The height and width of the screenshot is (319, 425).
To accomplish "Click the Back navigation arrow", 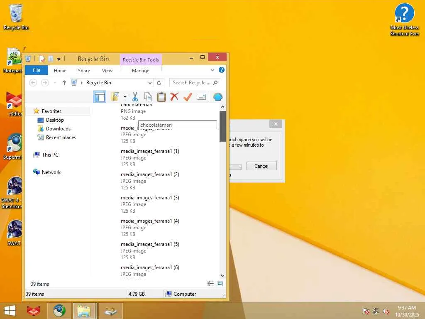I will click(33, 83).
